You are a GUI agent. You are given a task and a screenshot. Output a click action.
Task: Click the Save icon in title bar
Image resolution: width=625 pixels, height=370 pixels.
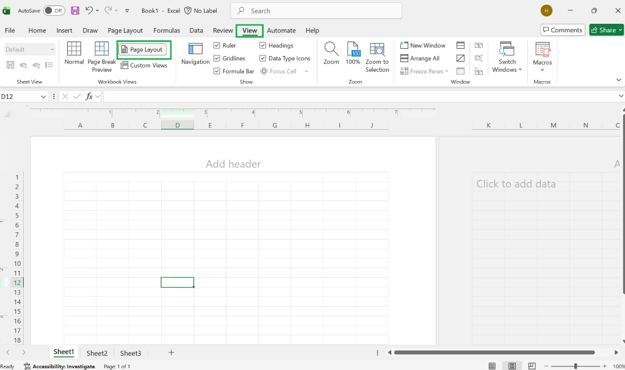click(75, 11)
